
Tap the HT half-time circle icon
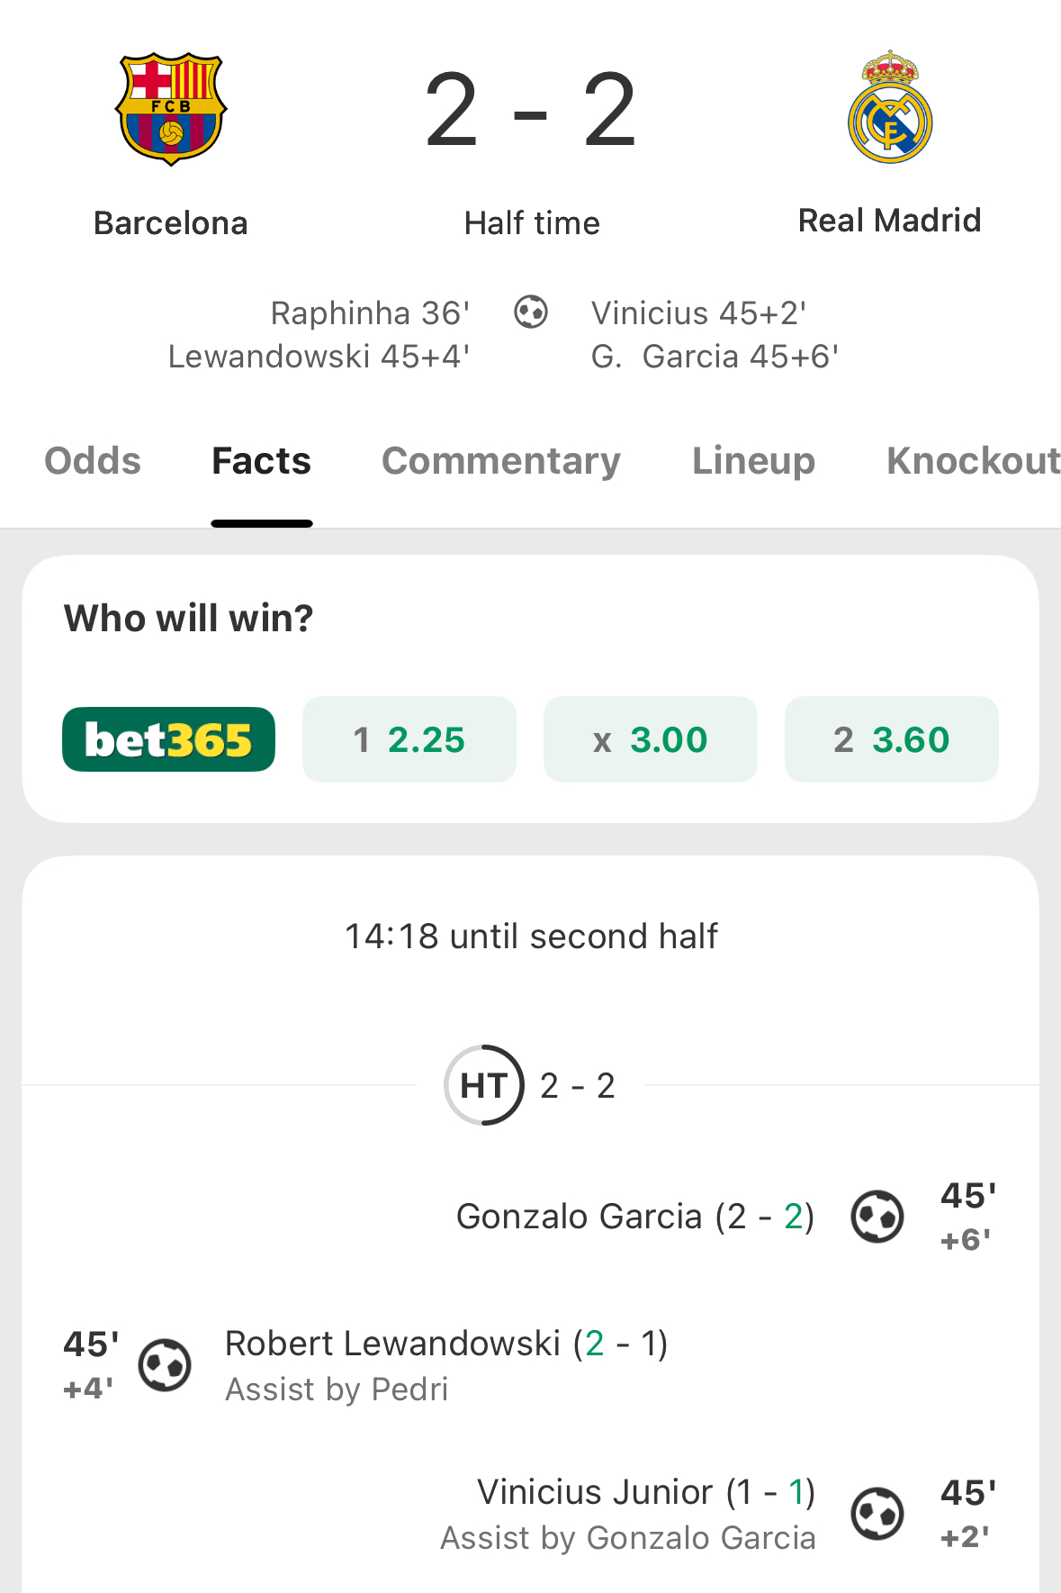coord(484,1085)
